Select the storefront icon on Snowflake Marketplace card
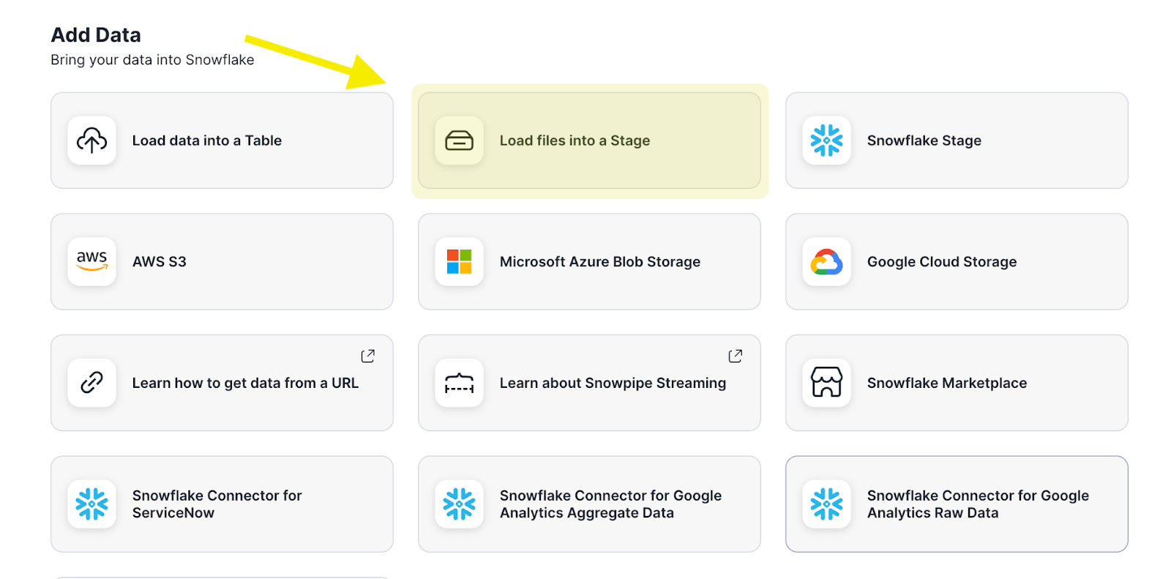This screenshot has width=1171, height=579. click(826, 383)
